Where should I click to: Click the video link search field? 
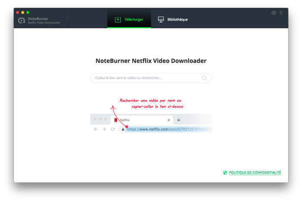(x=151, y=78)
